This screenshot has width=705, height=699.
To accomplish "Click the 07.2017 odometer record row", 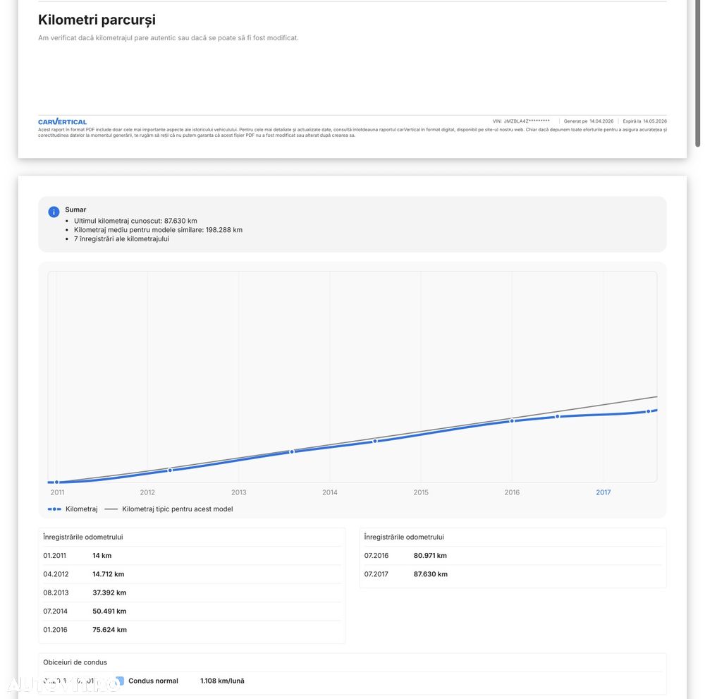I will (513, 574).
